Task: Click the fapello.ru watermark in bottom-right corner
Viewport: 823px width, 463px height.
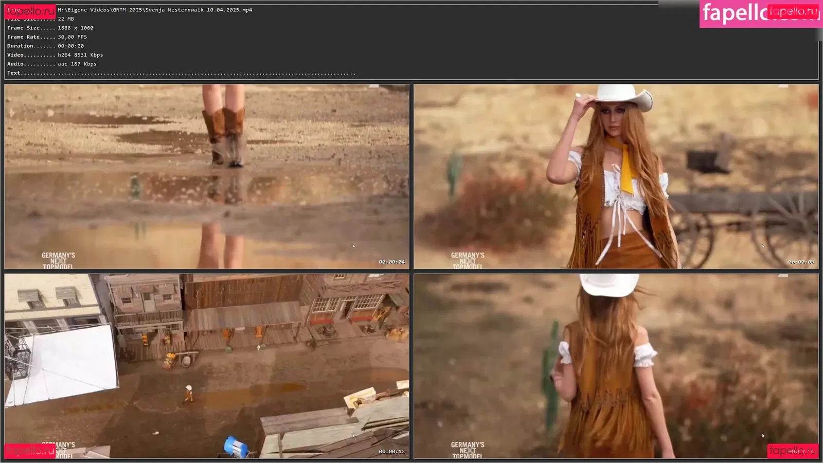Action: [792, 450]
